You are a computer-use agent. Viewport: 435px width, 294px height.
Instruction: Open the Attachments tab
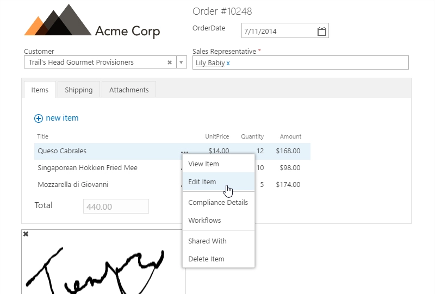point(129,90)
